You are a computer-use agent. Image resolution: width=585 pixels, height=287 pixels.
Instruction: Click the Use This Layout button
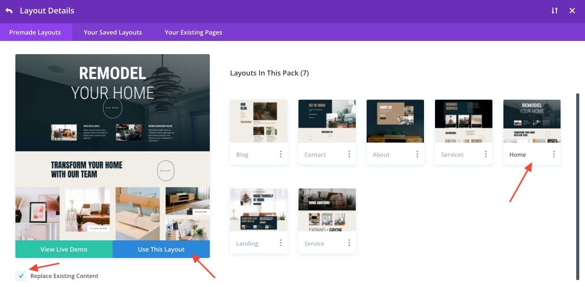click(161, 249)
